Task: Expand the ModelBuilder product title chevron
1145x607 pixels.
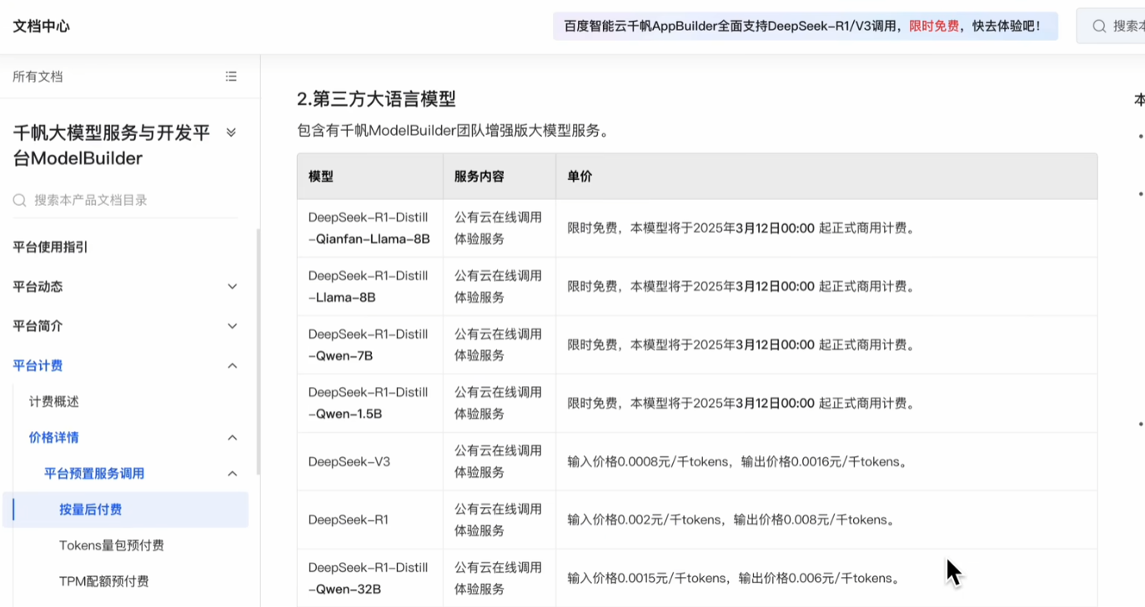Action: [231, 133]
